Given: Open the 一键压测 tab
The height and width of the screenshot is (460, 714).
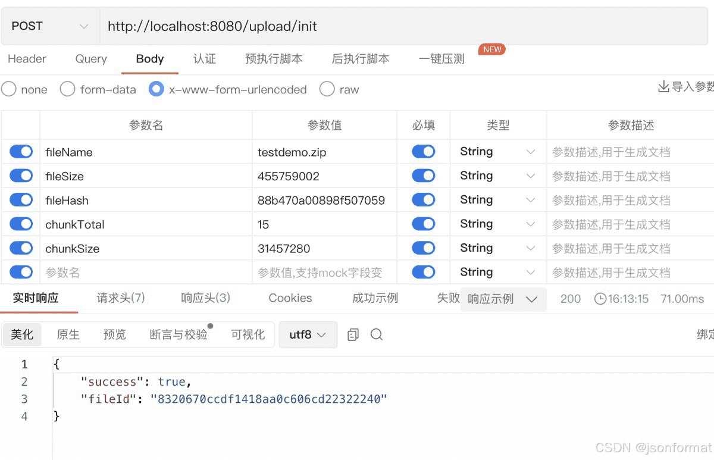Looking at the screenshot, I should pyautogui.click(x=441, y=59).
